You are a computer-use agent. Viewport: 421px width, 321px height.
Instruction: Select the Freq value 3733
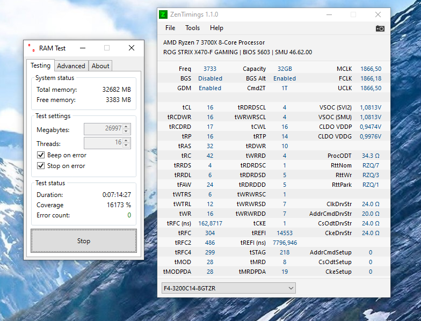[x=210, y=69]
